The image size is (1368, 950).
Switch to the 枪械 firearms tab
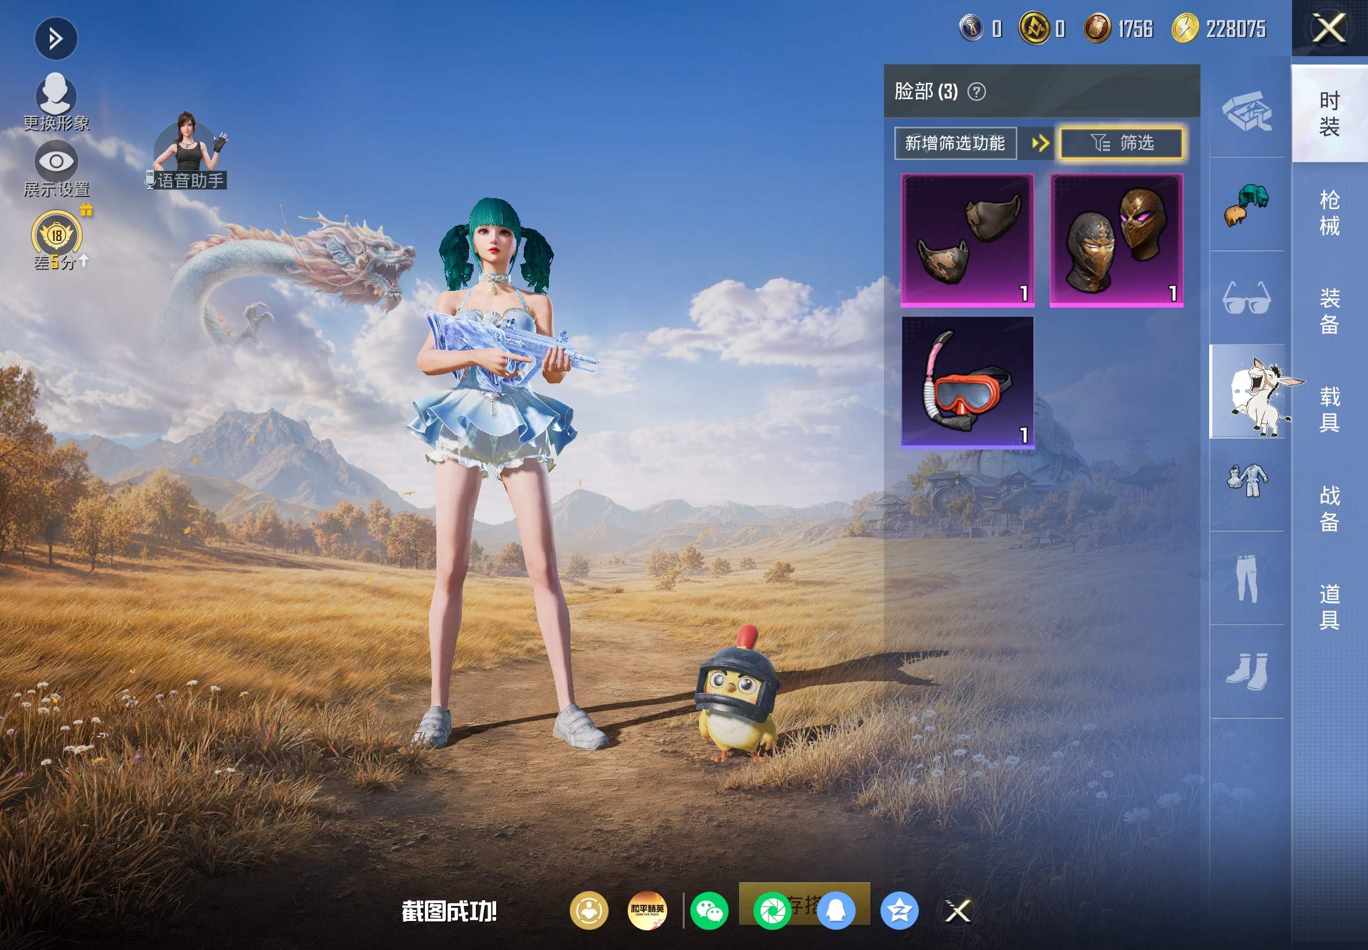1329,213
